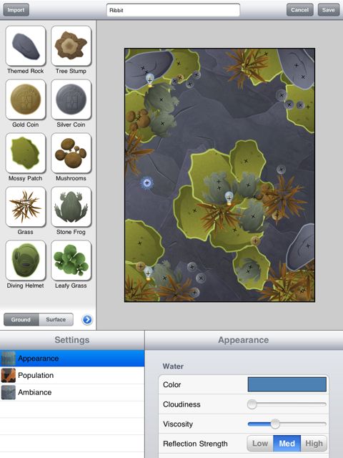Choose the Stone Frog object
Viewport: 343px width, 458px height.
(x=71, y=207)
